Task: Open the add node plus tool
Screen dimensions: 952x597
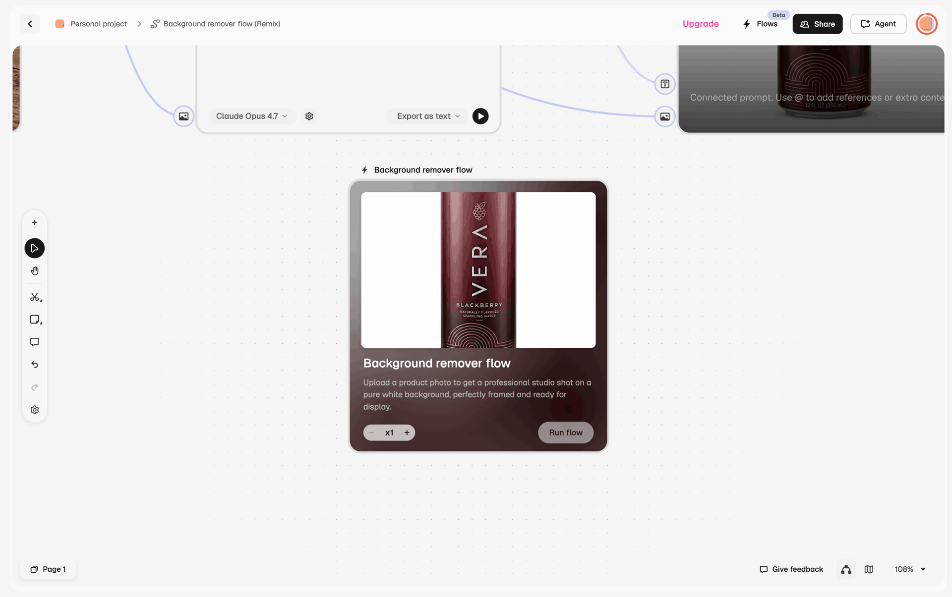Action: click(x=35, y=222)
